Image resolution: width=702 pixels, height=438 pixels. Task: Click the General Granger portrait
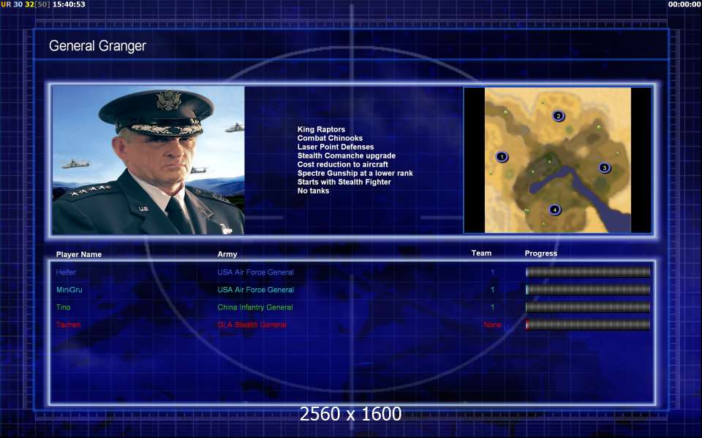[148, 160]
